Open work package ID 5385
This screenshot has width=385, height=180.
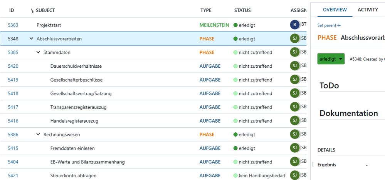[x=13, y=52]
